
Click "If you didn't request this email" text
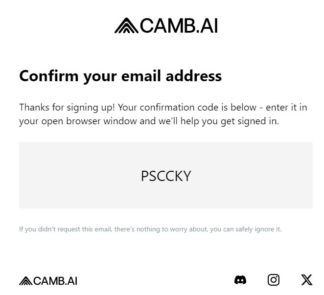(66, 229)
